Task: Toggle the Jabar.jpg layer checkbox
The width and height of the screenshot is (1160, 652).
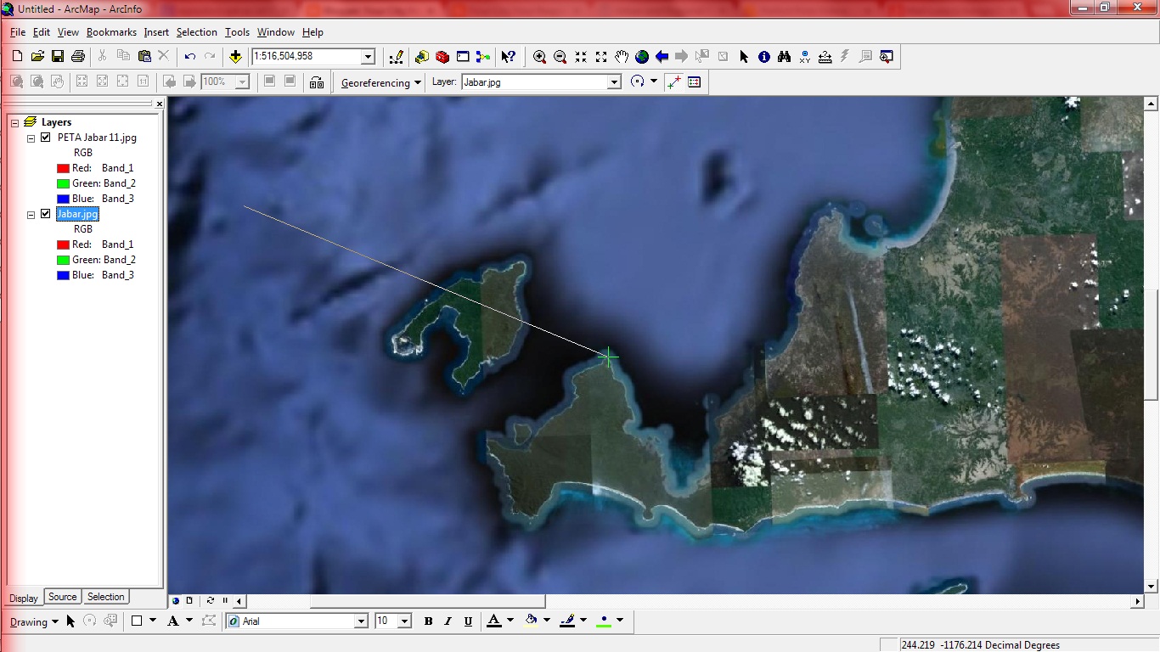Action: 45,213
